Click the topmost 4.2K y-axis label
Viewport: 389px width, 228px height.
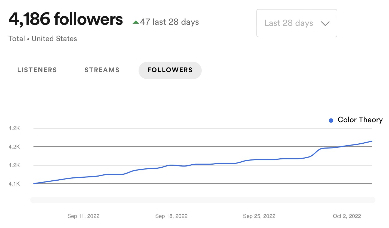point(14,128)
